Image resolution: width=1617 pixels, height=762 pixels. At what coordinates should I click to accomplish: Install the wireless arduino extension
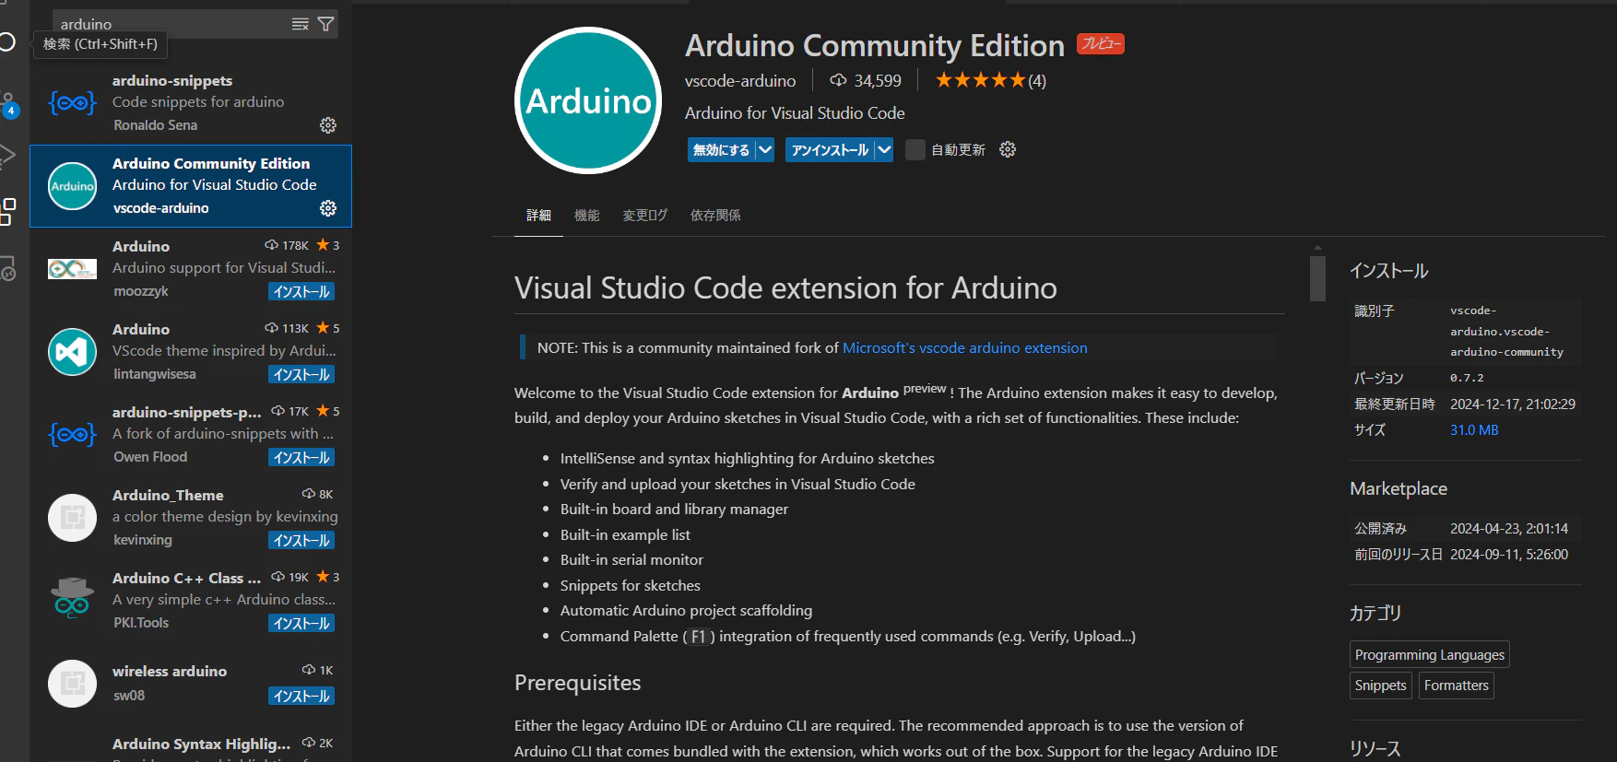pos(301,696)
